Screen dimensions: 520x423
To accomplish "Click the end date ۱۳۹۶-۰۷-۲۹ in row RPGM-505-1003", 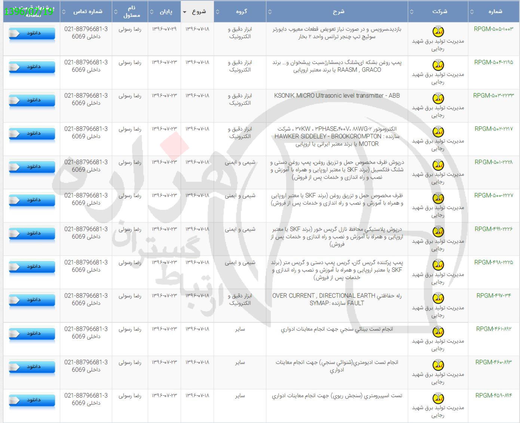I will [164, 29].
